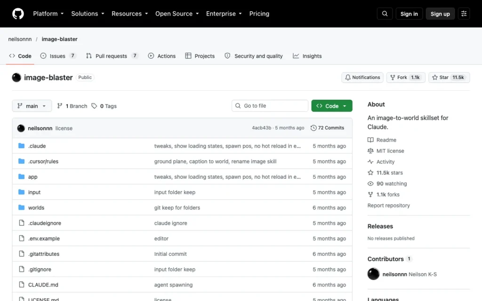Click the .env.example file icon
The height and width of the screenshot is (301, 482).
pyautogui.click(x=21, y=238)
